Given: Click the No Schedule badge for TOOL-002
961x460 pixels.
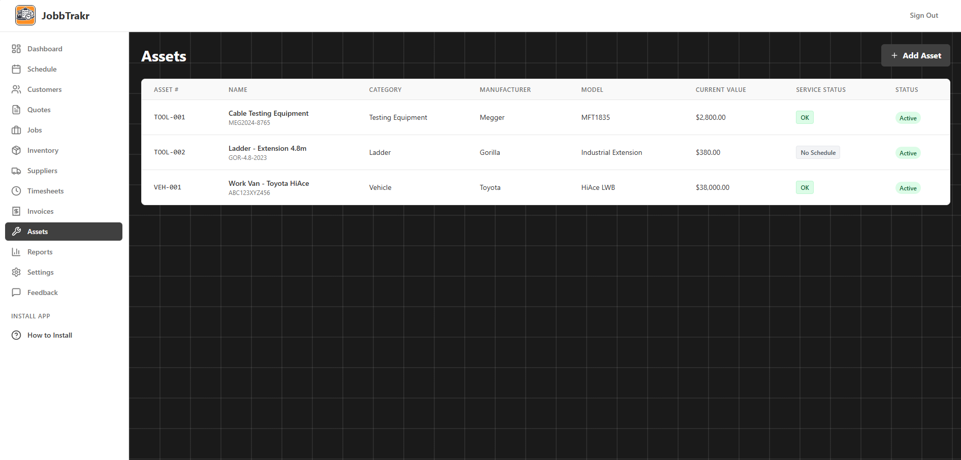Looking at the screenshot, I should (818, 152).
